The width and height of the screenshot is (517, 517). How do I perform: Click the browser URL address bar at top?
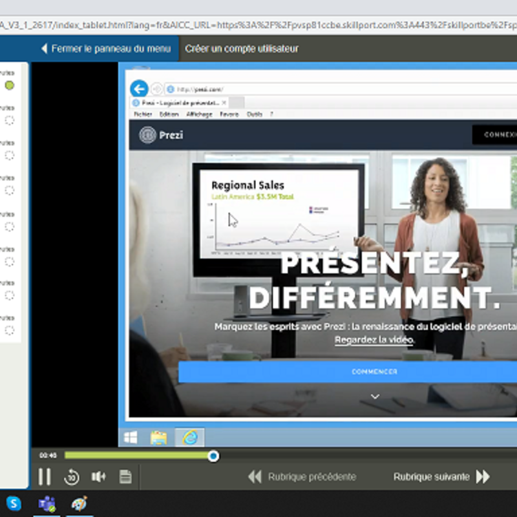258,25
